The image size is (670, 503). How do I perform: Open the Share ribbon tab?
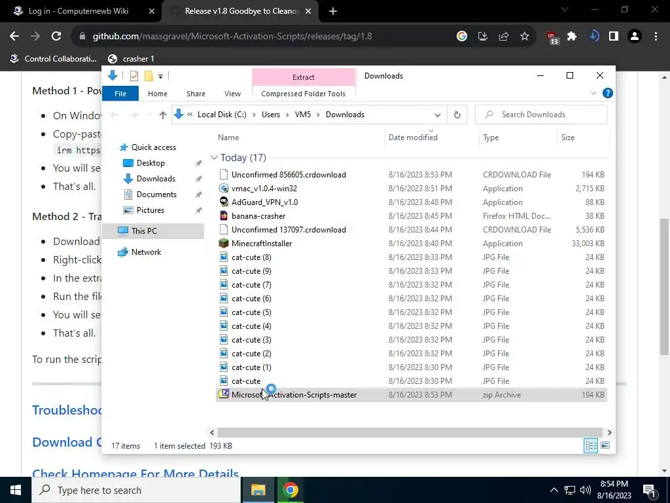click(x=196, y=93)
